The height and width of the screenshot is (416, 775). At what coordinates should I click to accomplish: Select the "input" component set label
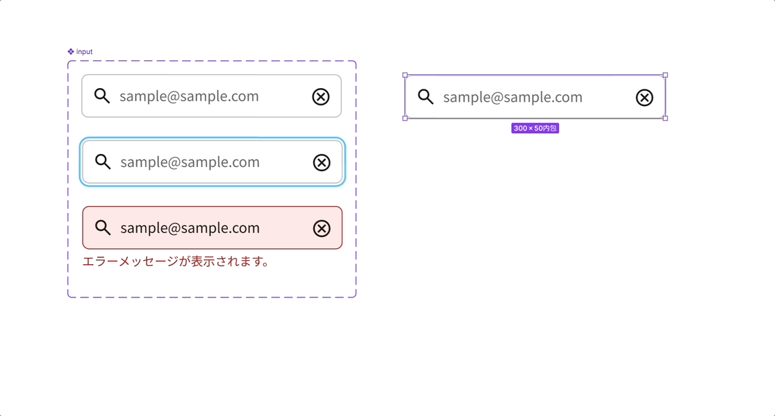click(84, 52)
